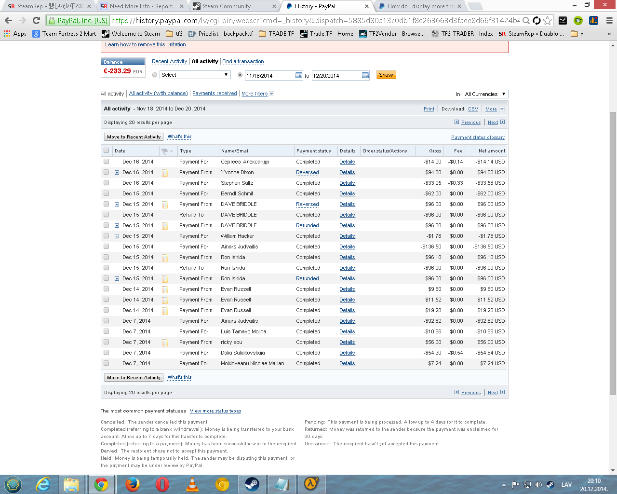Screen dimensions: 617x494
Task: Launch Steam from the taskbar
Action: point(252,484)
